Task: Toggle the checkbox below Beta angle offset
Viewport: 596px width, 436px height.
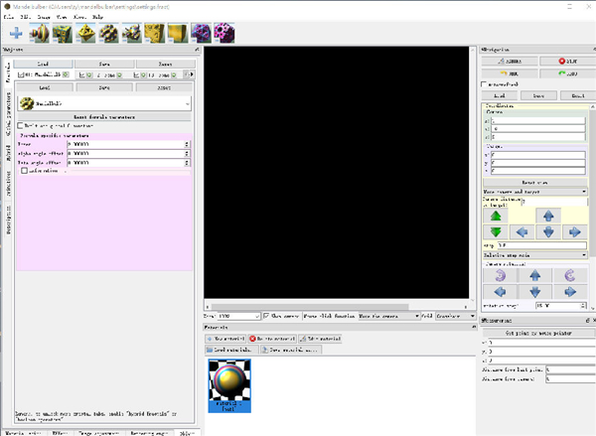Action: point(25,170)
